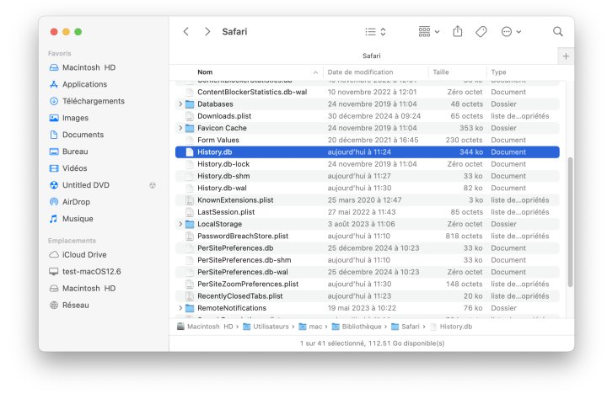The image size is (607, 399).
Task: Select the PerSitePreferences.db file
Action: [x=368, y=247]
